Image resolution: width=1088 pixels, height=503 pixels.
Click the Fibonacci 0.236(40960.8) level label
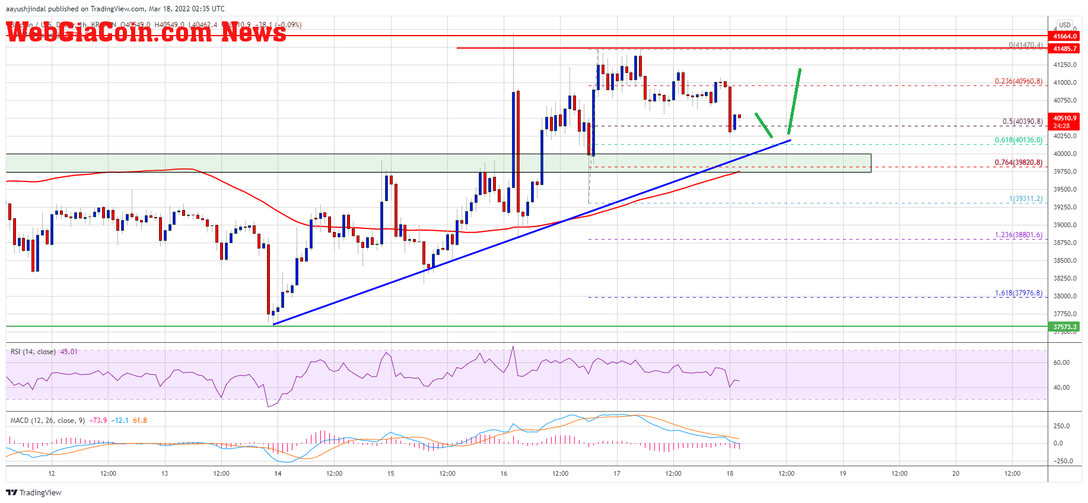click(x=1019, y=81)
